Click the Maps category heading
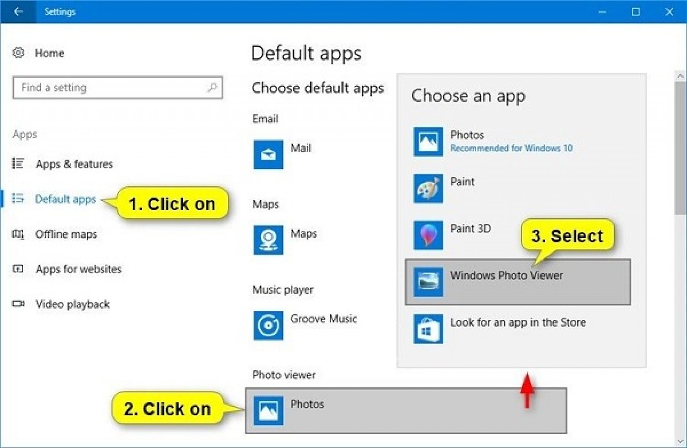 click(x=265, y=204)
